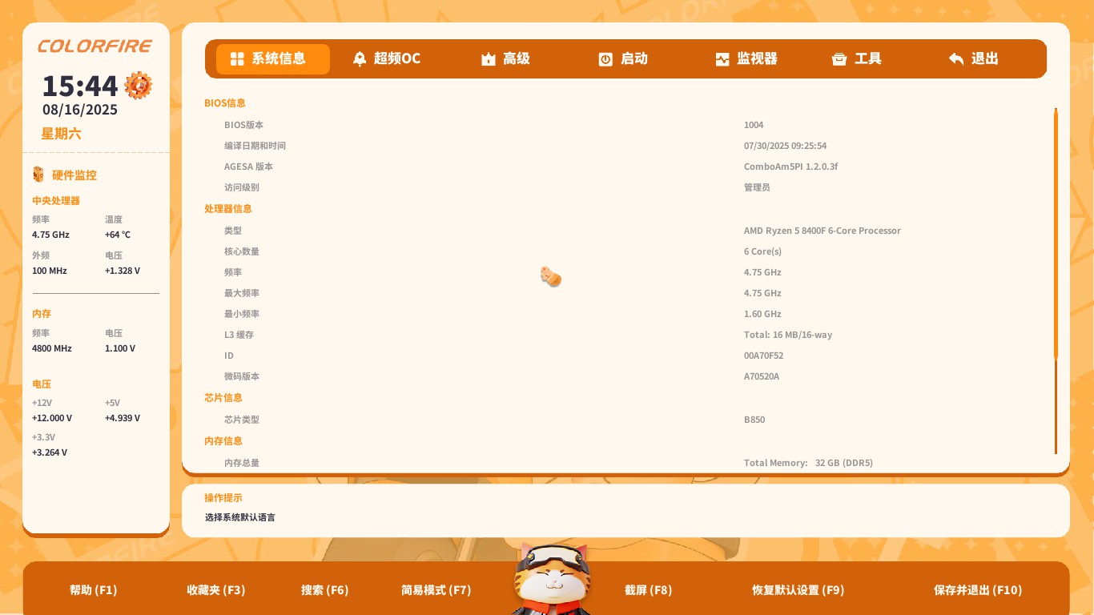Open 帮助 (F1) help
The height and width of the screenshot is (615, 1094).
94,590
